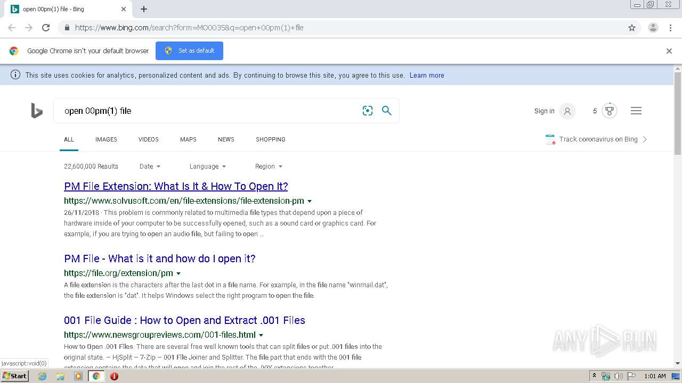The image size is (682, 383).
Task: Open Chrome profile avatar icon
Action: click(653, 28)
